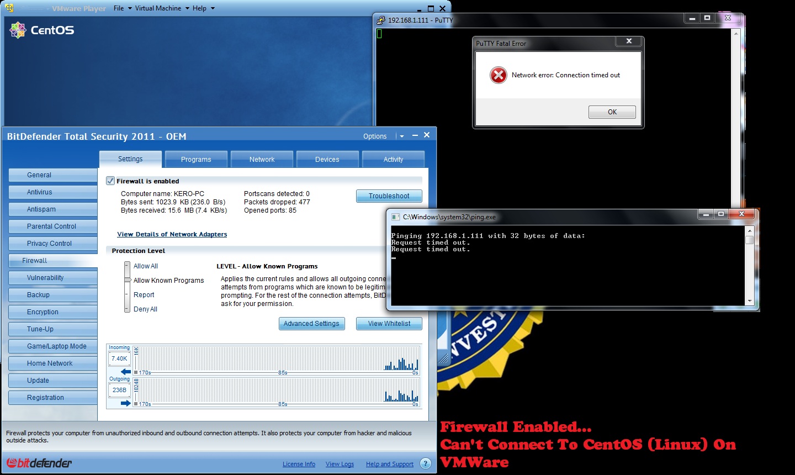Click the PuTTY window scrollbar up arrow
Image resolution: width=795 pixels, height=475 pixels.
(735, 33)
